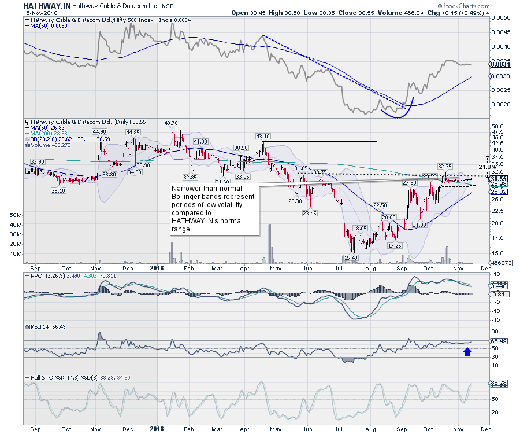The width and height of the screenshot is (520, 434).
Task: Click the MA(200) 28.98 legend entry
Action: pos(46,133)
